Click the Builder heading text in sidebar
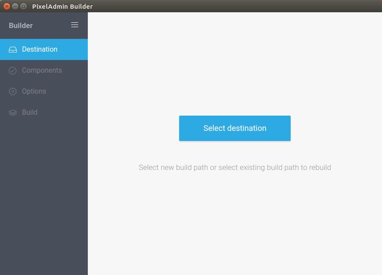382x275 pixels. point(21,25)
